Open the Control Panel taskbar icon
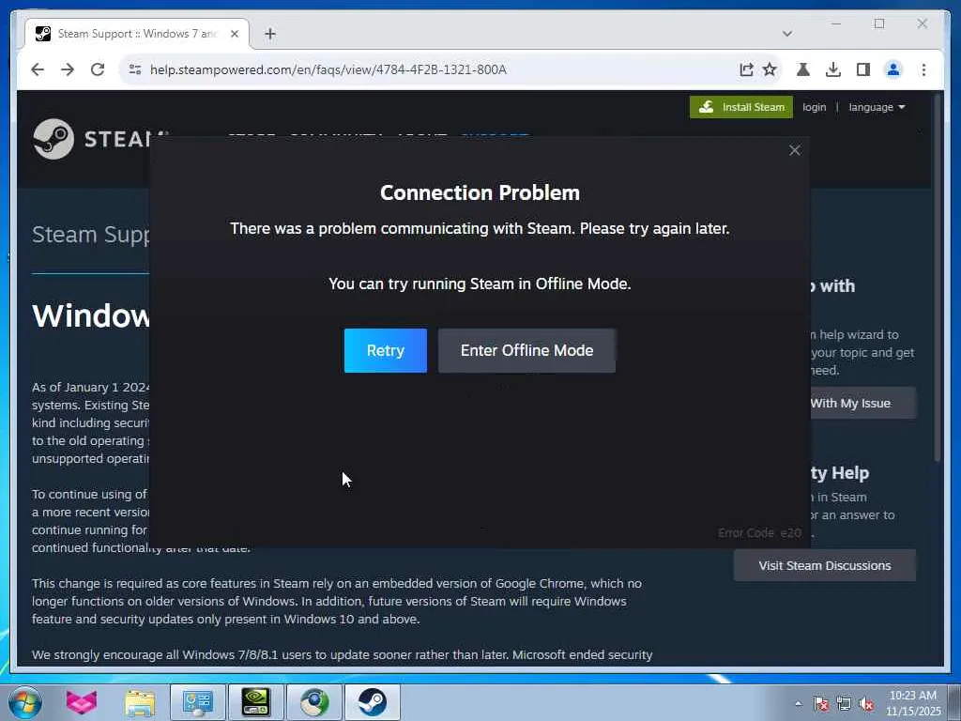 pyautogui.click(x=197, y=702)
